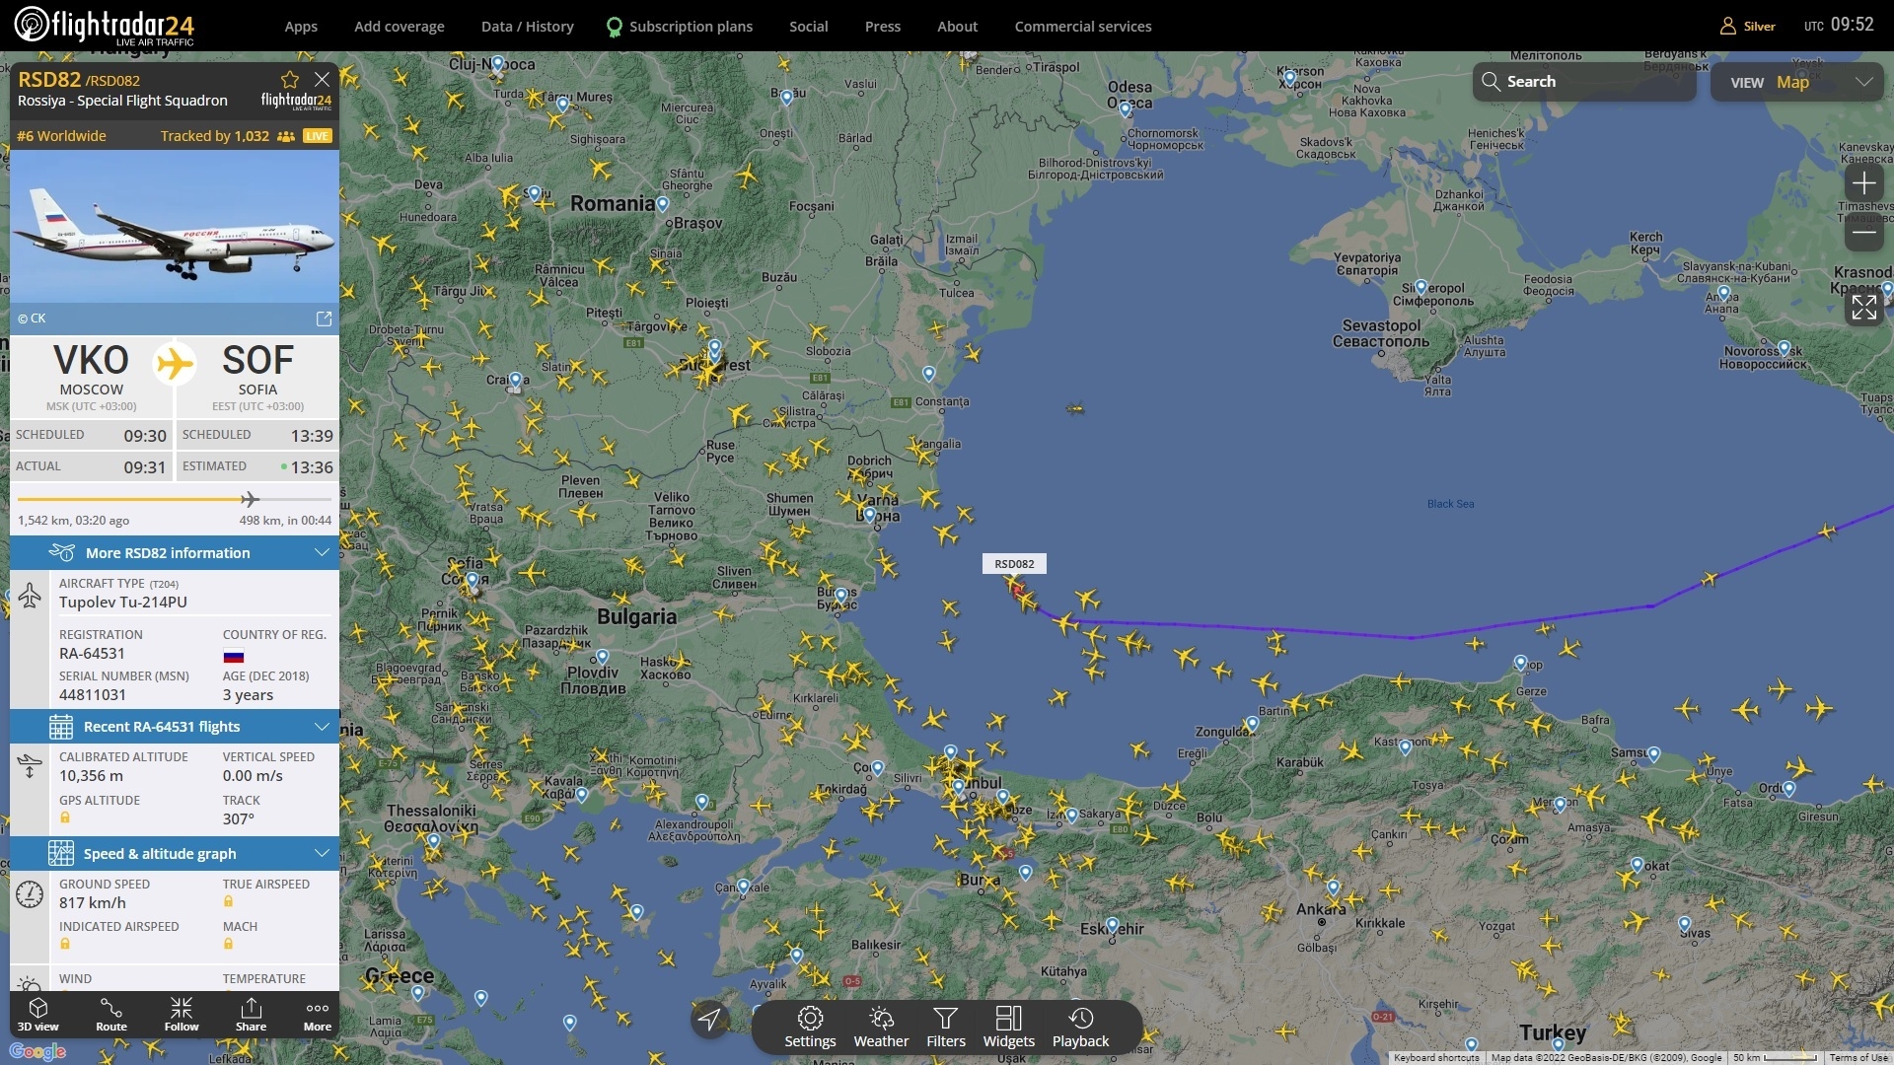Open the Press page
The image size is (1894, 1065).
click(883, 27)
